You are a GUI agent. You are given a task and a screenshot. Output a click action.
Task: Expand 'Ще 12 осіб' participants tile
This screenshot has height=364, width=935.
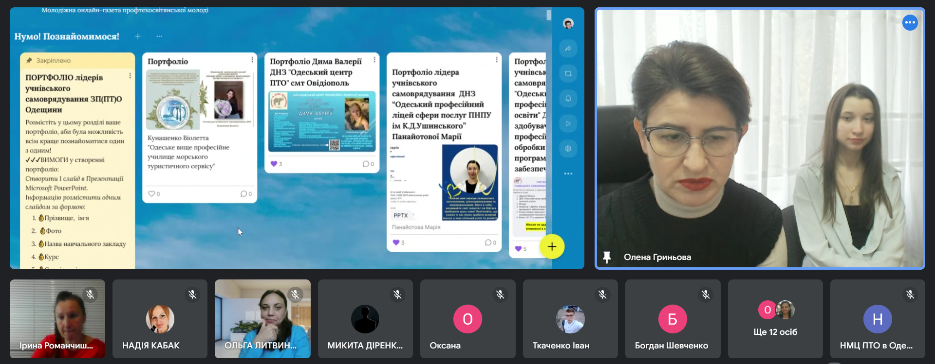coord(775,319)
